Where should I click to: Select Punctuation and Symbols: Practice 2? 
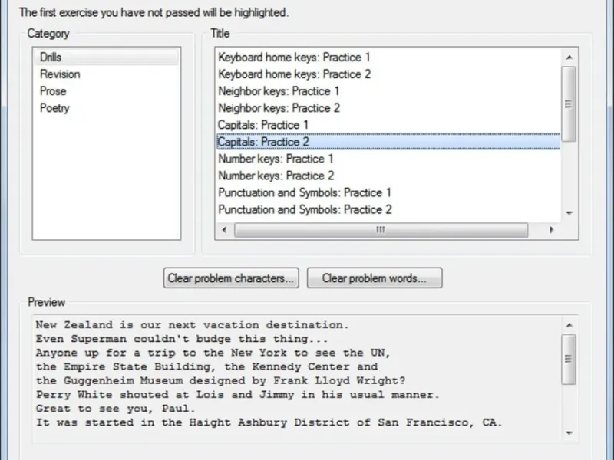305,209
